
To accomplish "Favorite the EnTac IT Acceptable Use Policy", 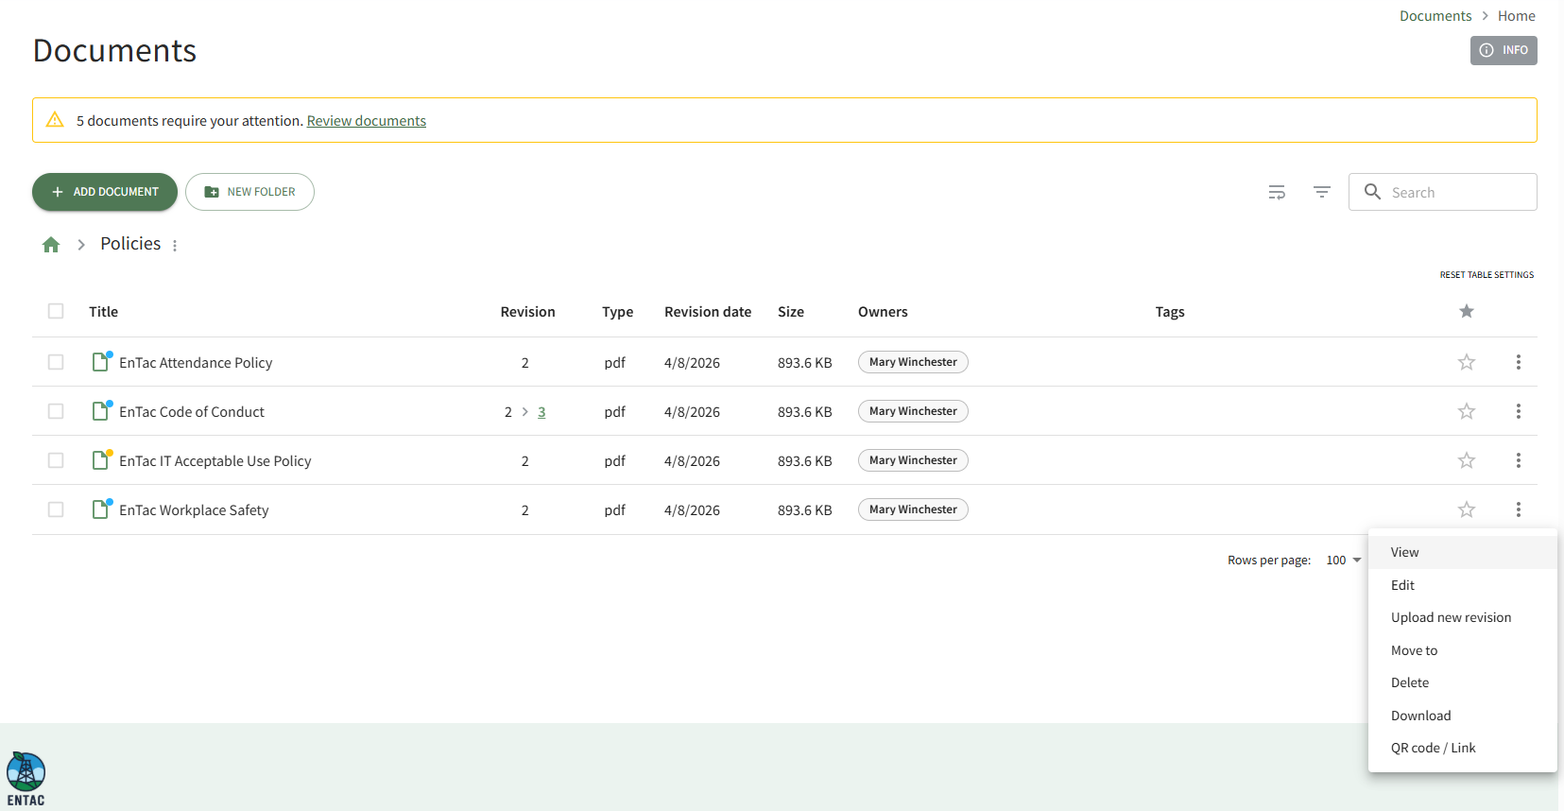I will click(x=1466, y=460).
